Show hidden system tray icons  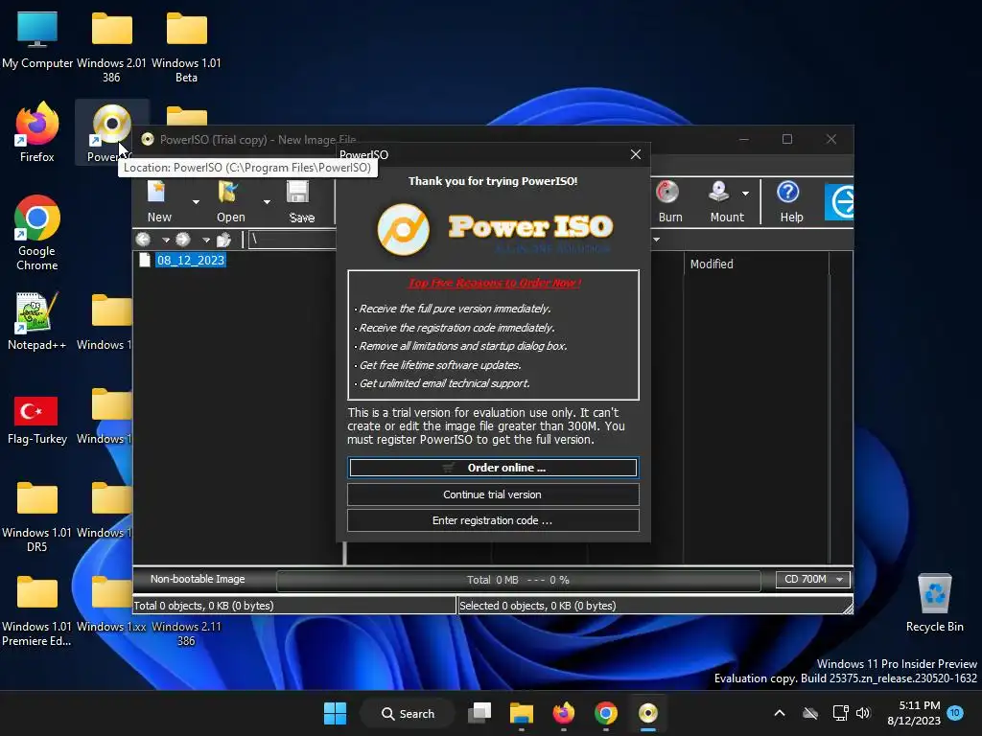[x=780, y=713]
